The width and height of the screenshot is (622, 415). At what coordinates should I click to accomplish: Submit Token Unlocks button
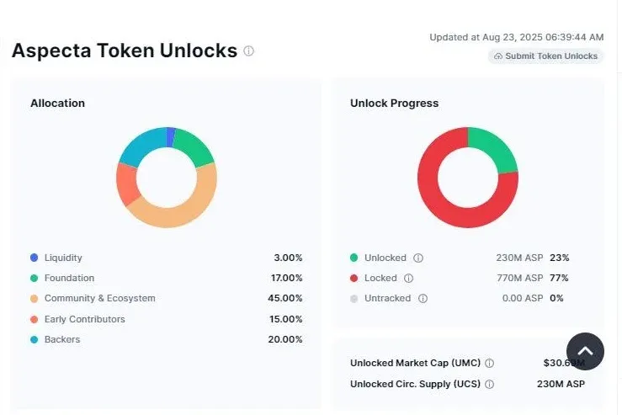click(545, 56)
